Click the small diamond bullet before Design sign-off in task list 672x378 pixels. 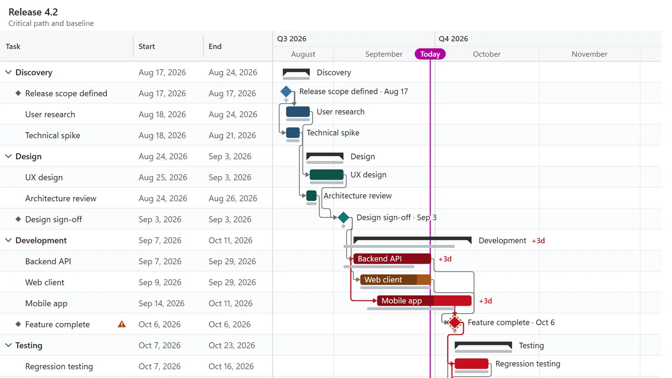[18, 219]
